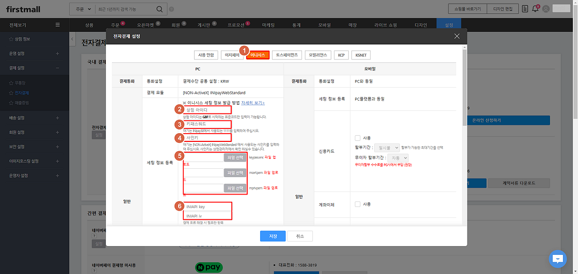Viewport: 578px width, 274px height.
Task: Focus the INIAPI key input field
Action: tap(207, 206)
